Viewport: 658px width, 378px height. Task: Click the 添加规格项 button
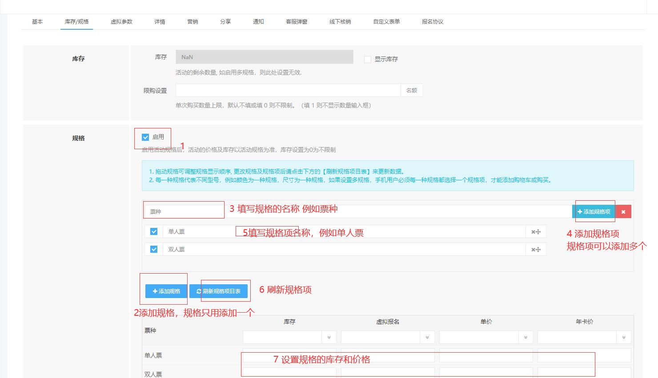[x=594, y=212]
